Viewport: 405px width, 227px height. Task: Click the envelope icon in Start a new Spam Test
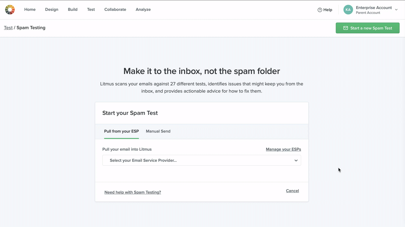346,28
